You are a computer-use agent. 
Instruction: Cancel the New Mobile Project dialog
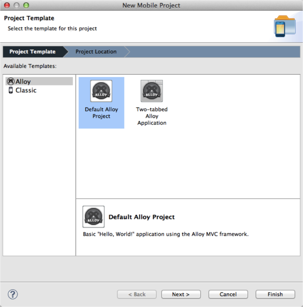point(228,294)
